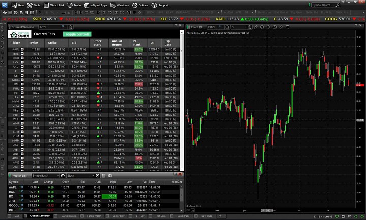Open the Options gear menu
The image size is (366, 220).
140,5
